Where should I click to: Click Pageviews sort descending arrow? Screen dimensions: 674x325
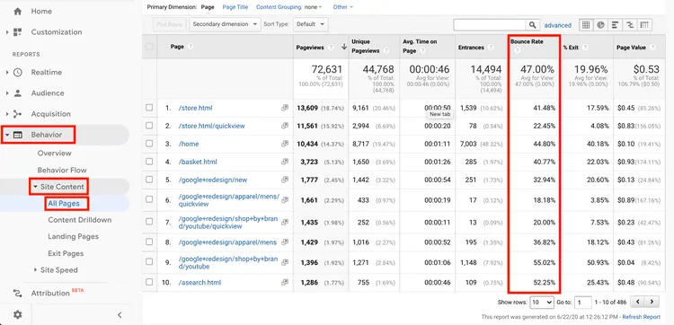click(343, 48)
